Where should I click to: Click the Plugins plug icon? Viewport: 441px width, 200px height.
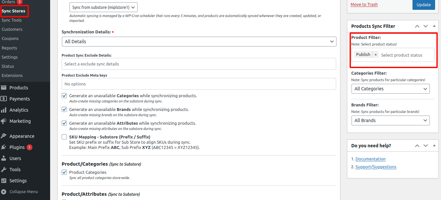pyautogui.click(x=4, y=147)
